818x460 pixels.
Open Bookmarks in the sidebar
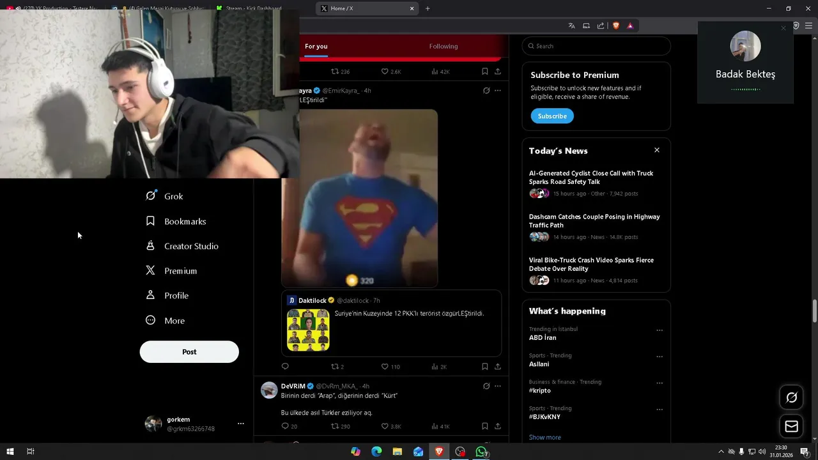point(176,221)
